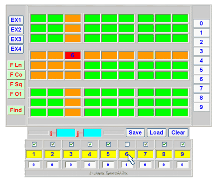
Task: Uncheck the checkbox above yellow 5
Action: (109, 144)
